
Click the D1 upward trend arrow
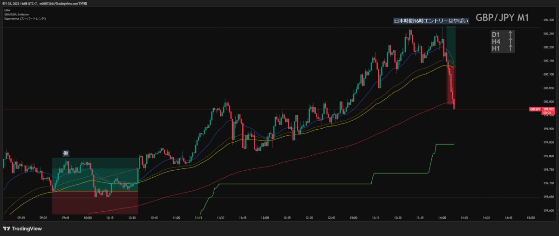[511, 34]
